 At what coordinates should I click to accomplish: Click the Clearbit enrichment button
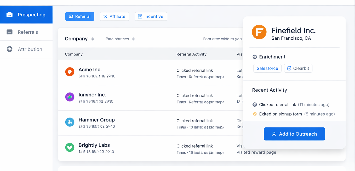click(298, 68)
